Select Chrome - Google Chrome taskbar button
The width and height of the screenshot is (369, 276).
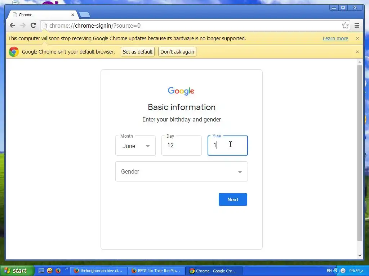[214, 271]
